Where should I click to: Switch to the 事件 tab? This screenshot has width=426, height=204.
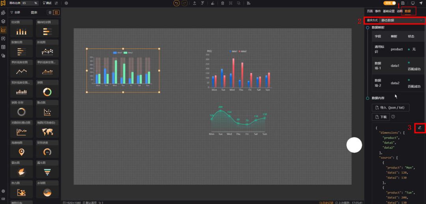point(377,11)
